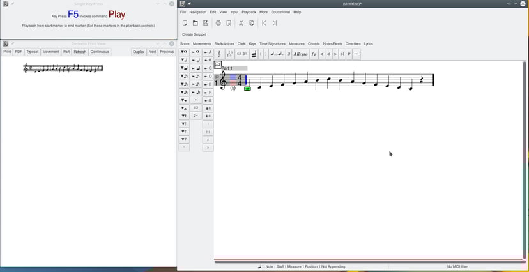Click the typeset score thumbnail in Print View
This screenshot has width=529, height=272.
pyautogui.click(x=63, y=68)
